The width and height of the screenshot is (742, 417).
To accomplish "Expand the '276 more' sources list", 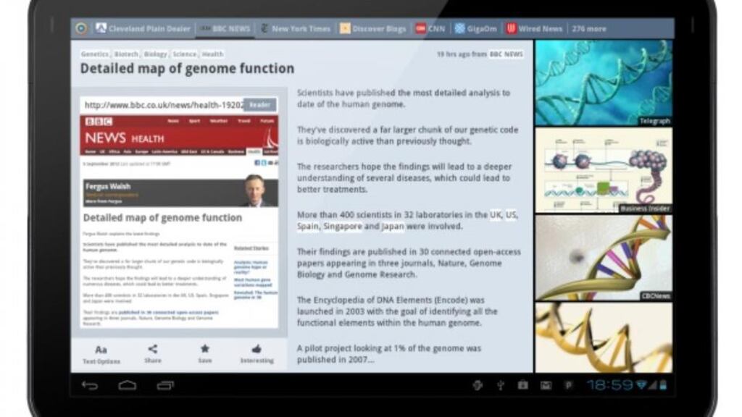I will [x=588, y=29].
